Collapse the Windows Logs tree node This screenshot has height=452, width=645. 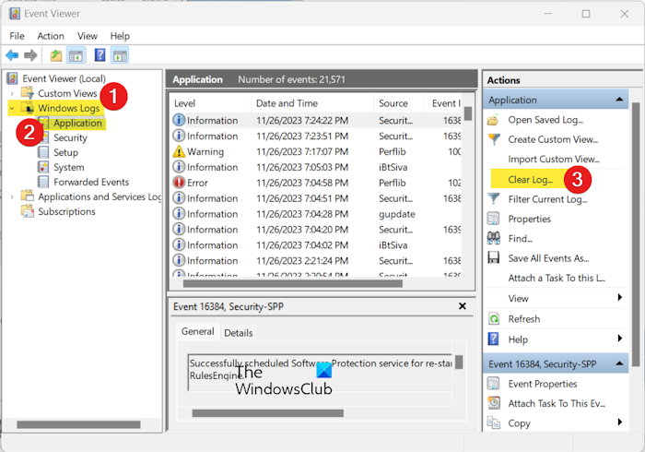click(12, 109)
